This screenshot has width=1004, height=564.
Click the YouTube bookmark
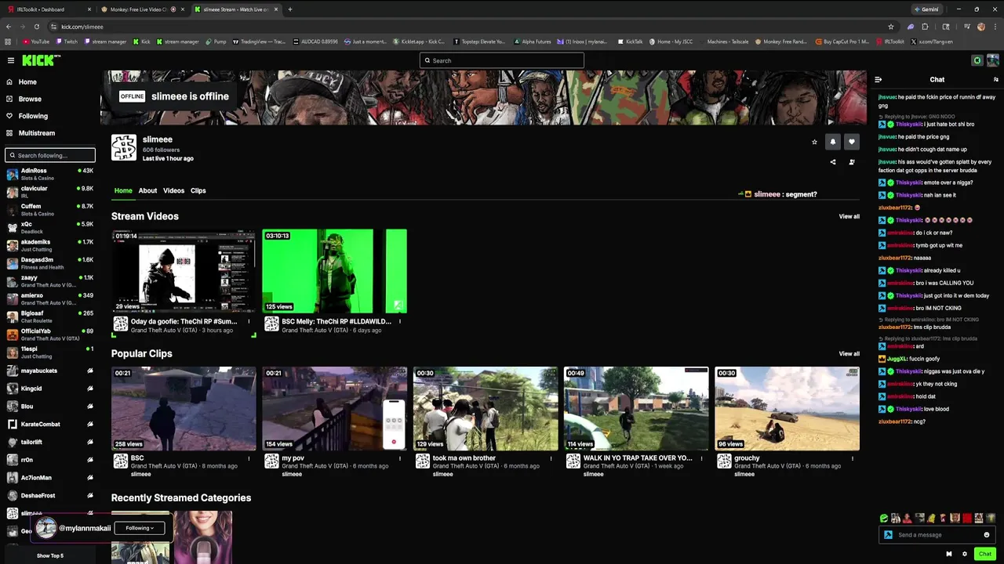[36, 42]
